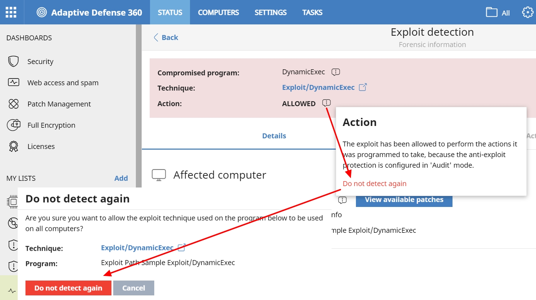536x300 pixels.
Task: Click the Affected computer heading
Action: coord(220,175)
